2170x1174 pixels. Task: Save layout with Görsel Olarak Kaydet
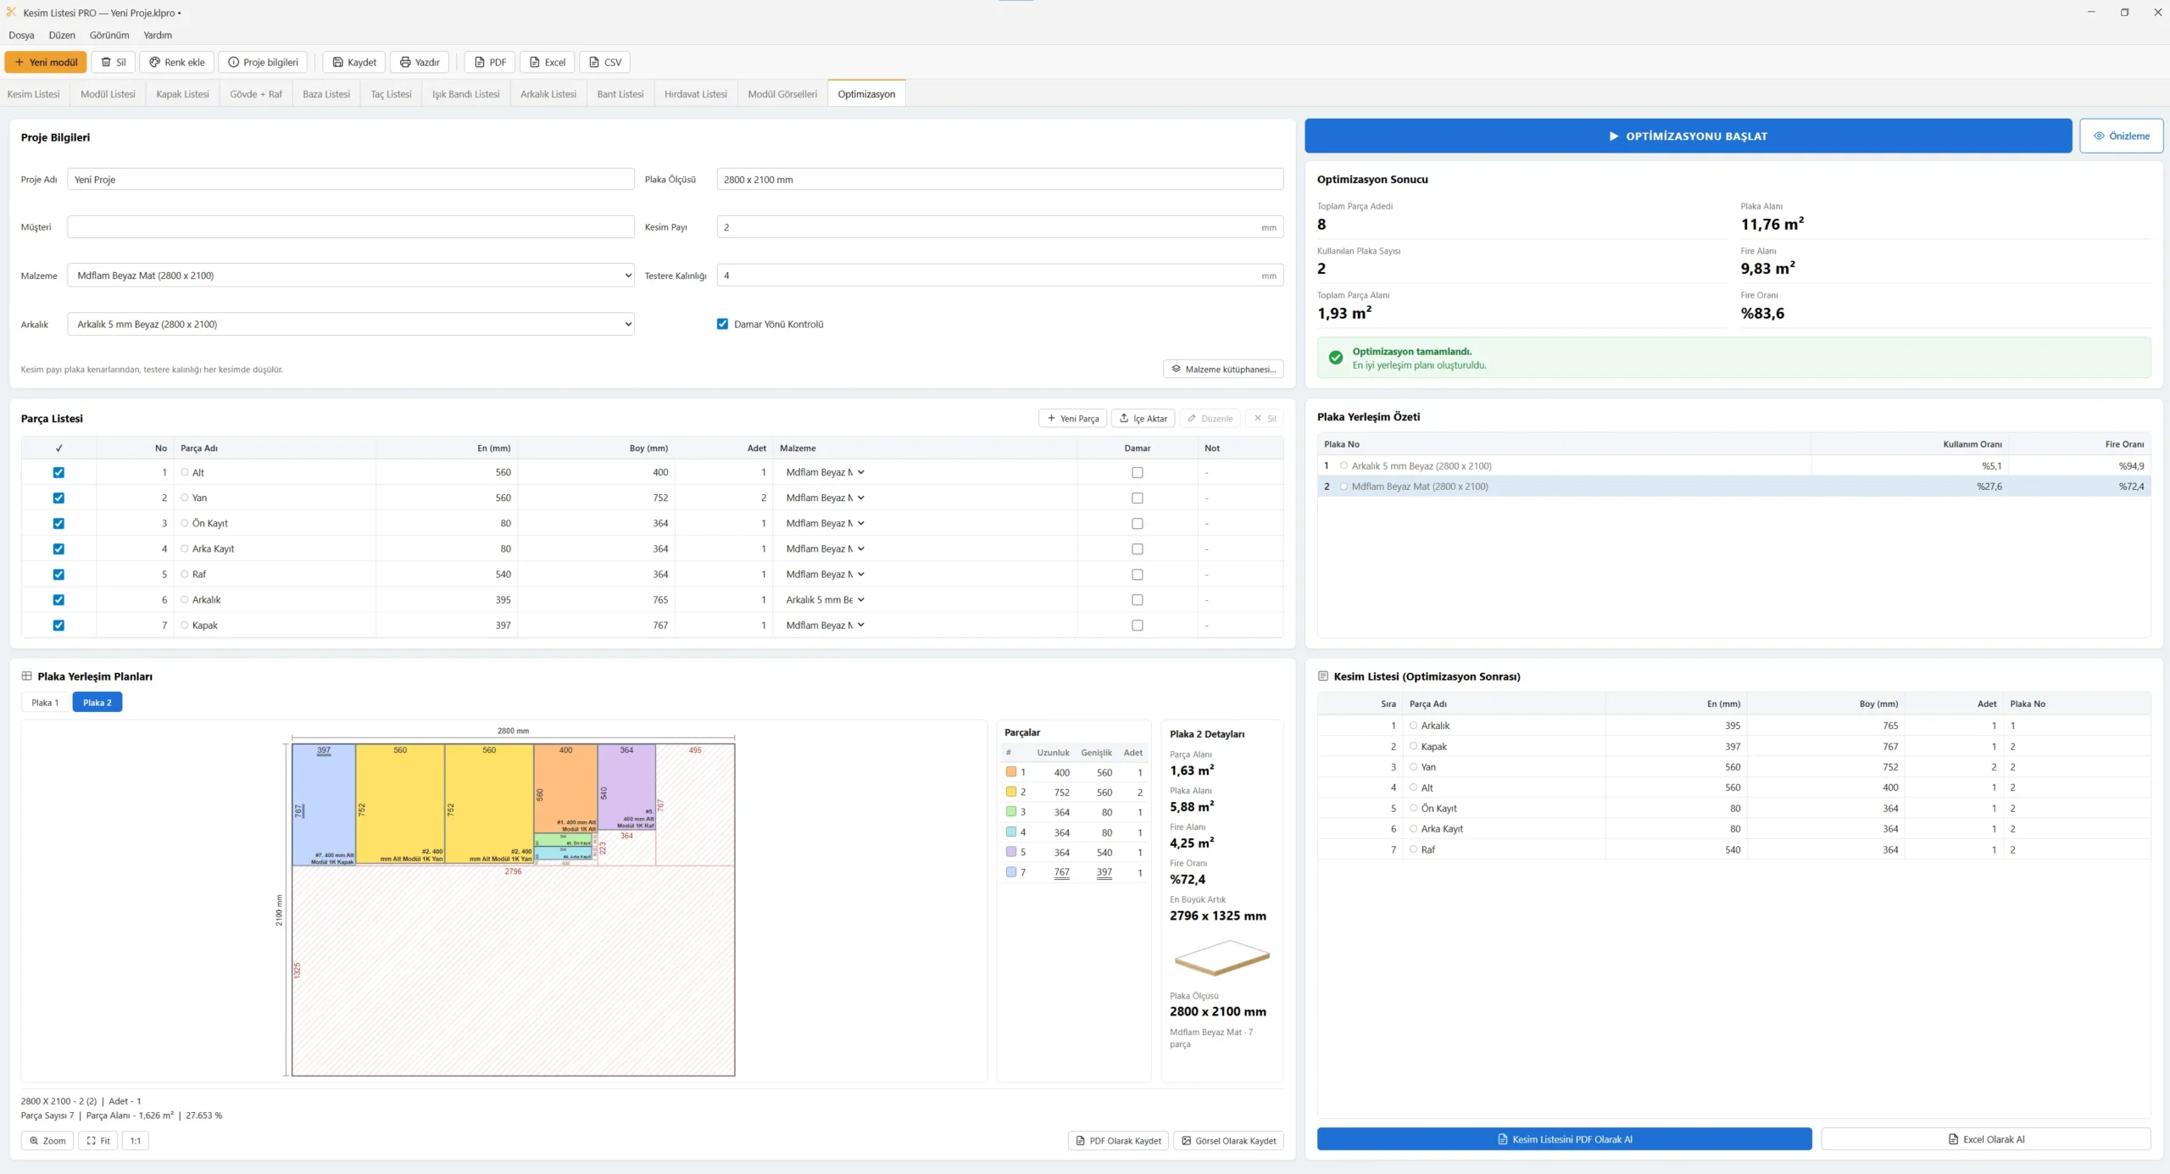1228,1140
